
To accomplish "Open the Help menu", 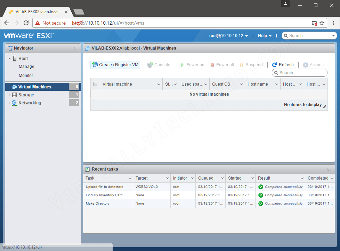I will pyautogui.click(x=264, y=35).
